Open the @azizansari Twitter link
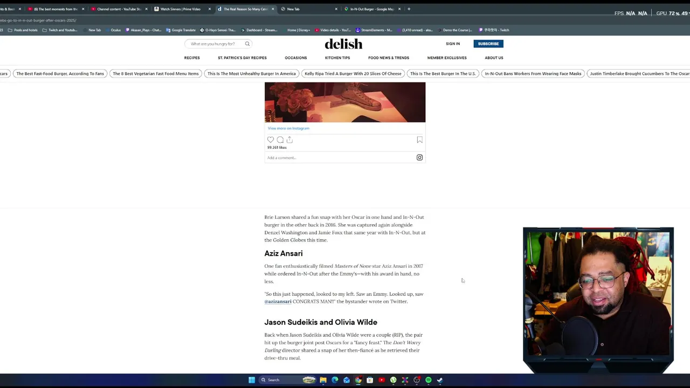The width and height of the screenshot is (690, 388). point(278,301)
